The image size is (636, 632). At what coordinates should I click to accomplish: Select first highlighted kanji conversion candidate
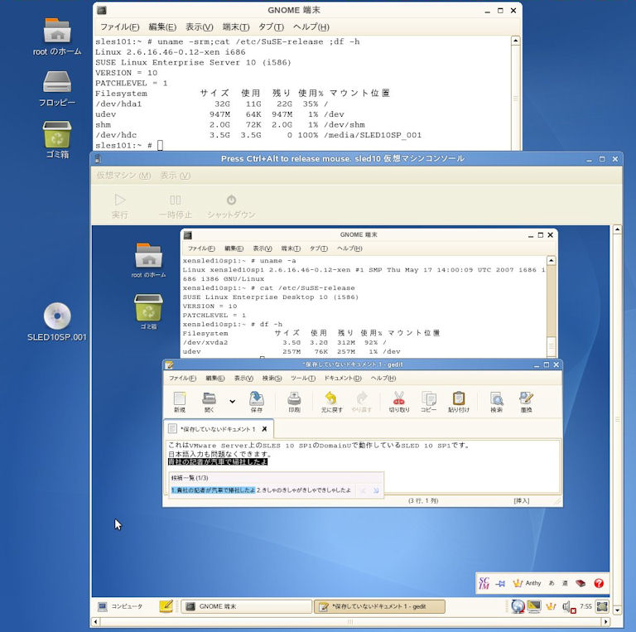(x=213, y=490)
